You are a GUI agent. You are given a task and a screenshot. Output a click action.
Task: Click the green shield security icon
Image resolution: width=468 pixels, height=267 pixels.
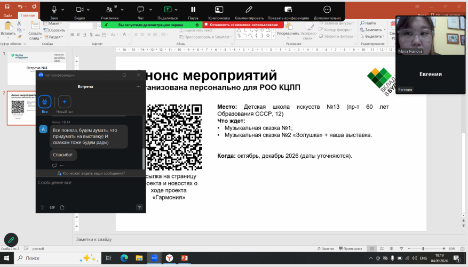[197, 25]
